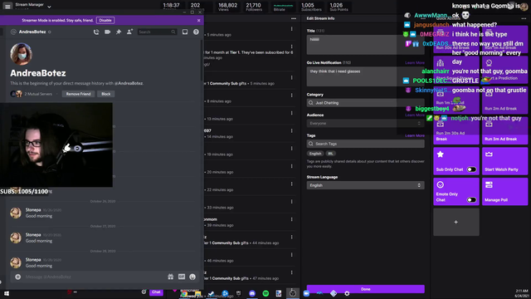This screenshot has height=299, width=531.
Task: Block AndreaBotez button
Action: point(106,94)
